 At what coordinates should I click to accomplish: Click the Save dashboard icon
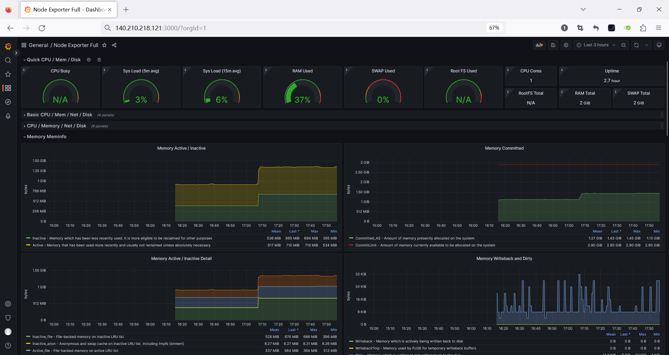[x=553, y=45]
